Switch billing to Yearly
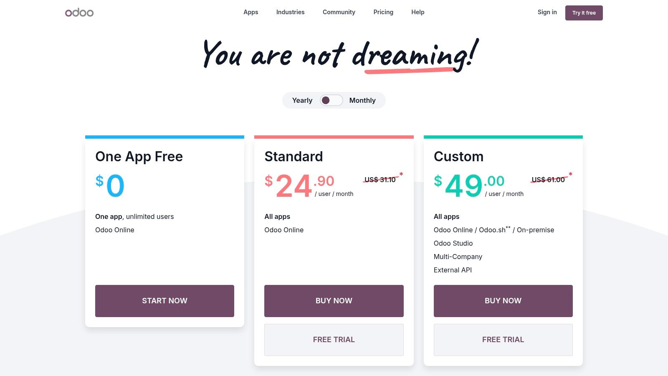This screenshot has height=376, width=668. click(302, 100)
